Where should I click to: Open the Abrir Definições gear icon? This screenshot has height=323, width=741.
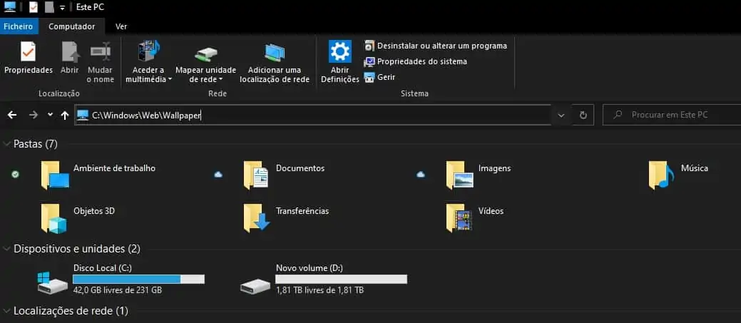(339, 51)
